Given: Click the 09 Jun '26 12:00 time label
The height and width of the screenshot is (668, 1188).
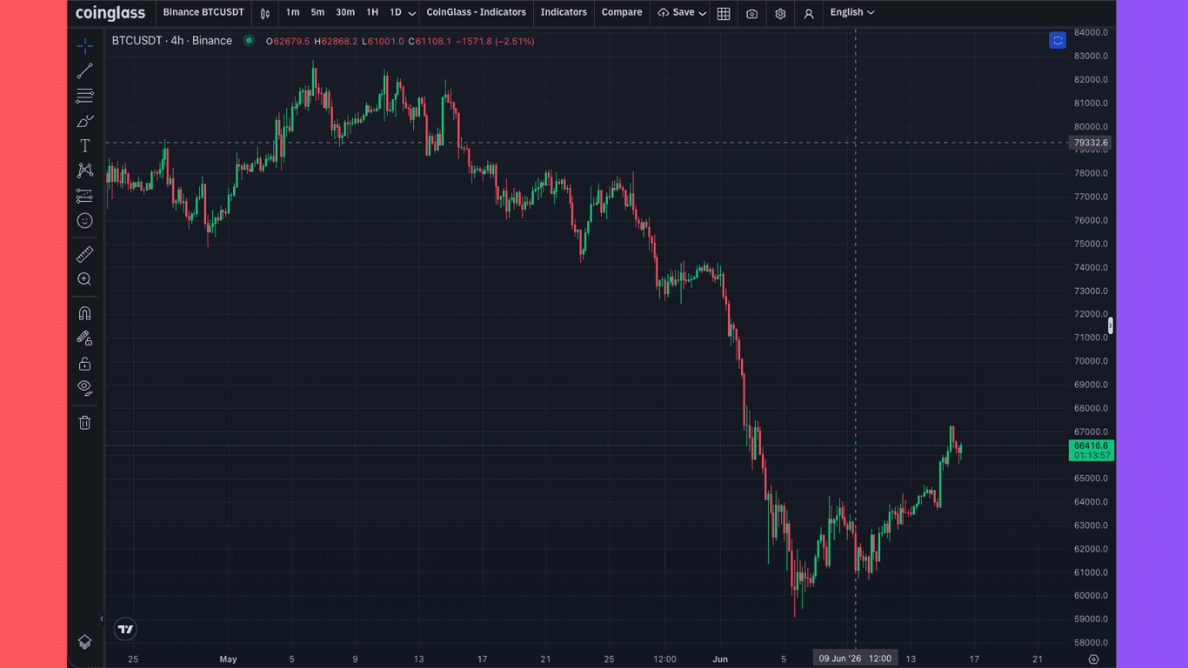Looking at the screenshot, I should click(x=856, y=659).
